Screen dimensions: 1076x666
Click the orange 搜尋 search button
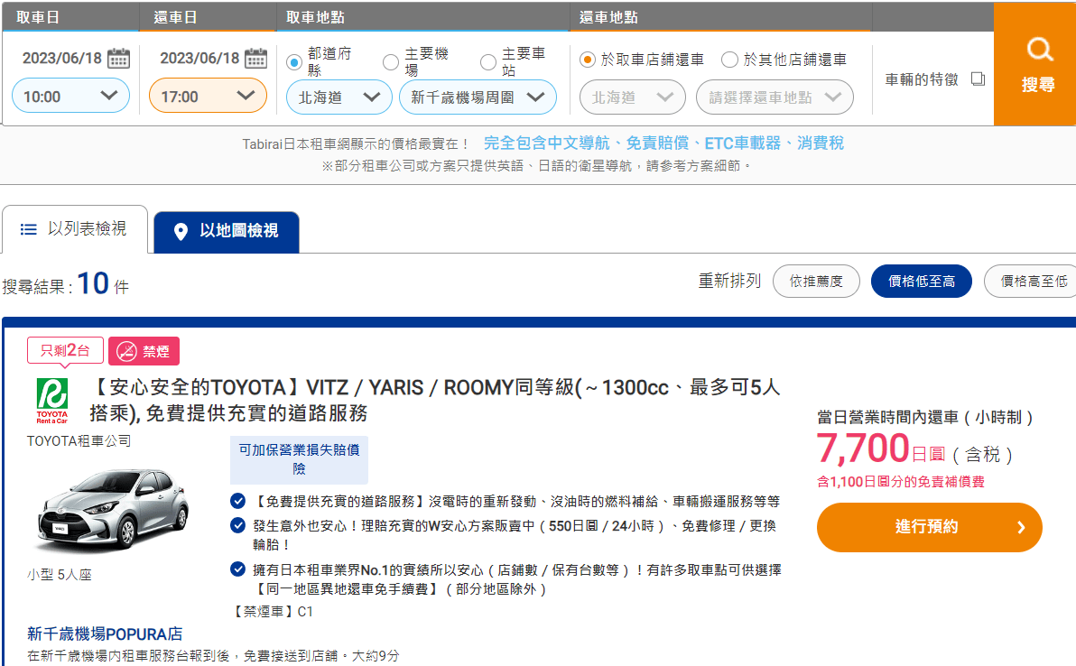1034,64
